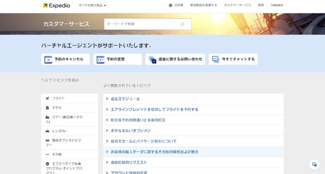Open お客様の個人データに関する topic
The height and width of the screenshot is (174, 325).
point(194,152)
